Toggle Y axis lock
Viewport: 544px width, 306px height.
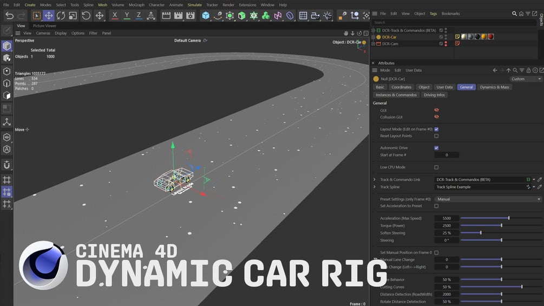coord(127,16)
